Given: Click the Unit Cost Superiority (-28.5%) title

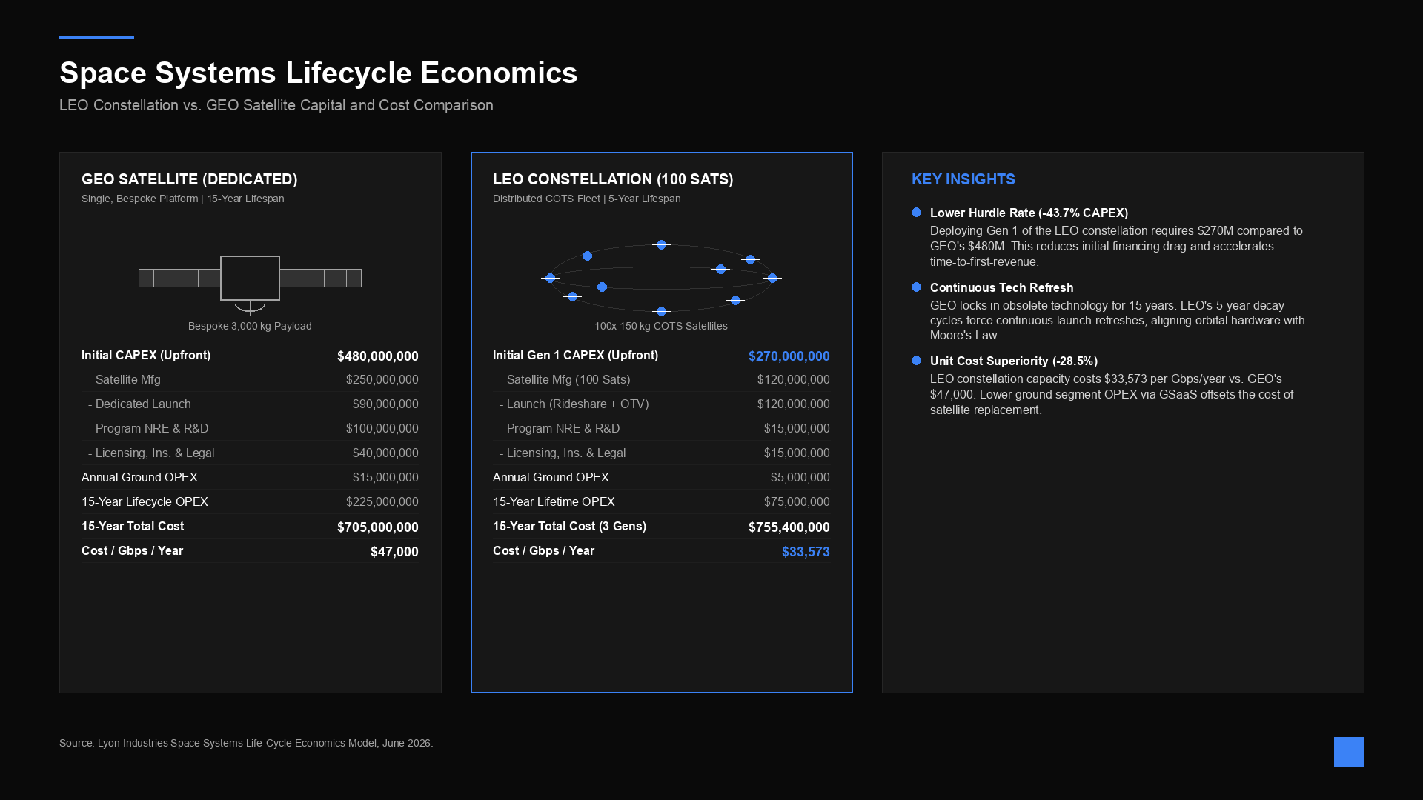Looking at the screenshot, I should (x=1014, y=361).
